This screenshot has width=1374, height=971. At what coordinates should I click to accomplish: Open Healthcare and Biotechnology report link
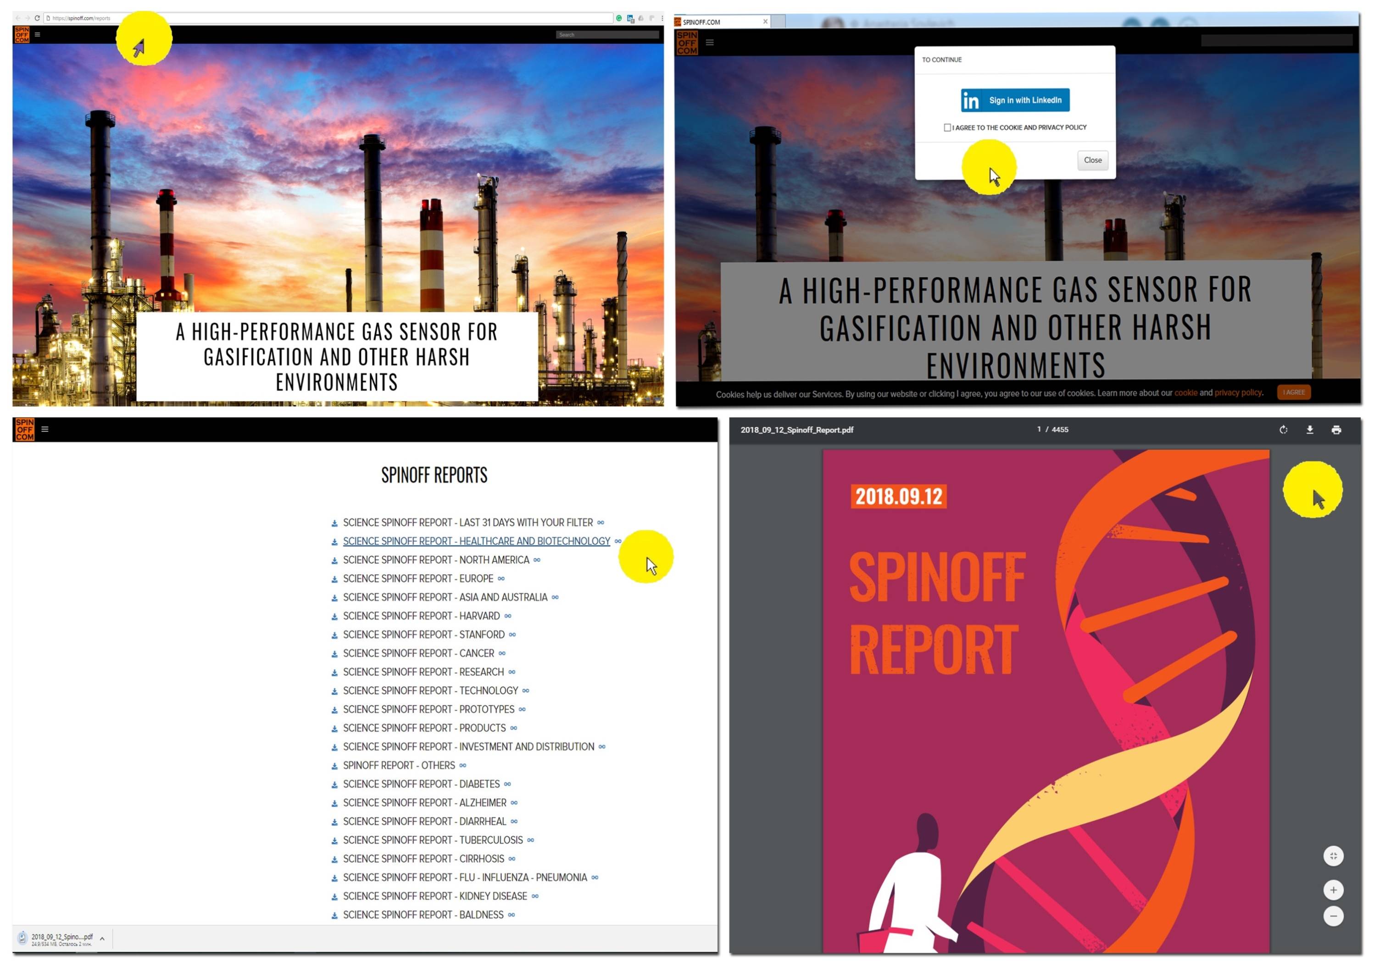pos(476,541)
